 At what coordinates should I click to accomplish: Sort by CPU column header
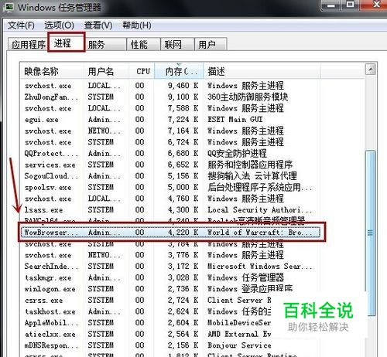click(142, 71)
